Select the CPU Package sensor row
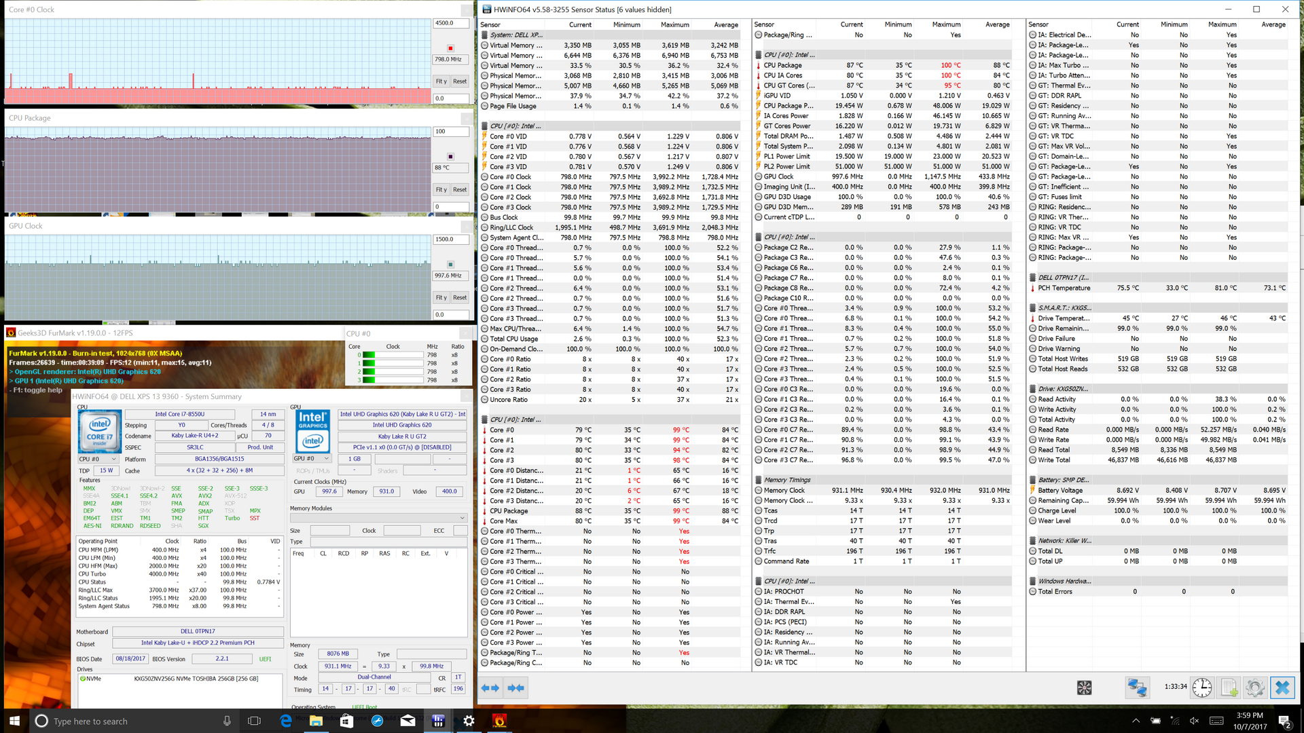 (x=782, y=65)
